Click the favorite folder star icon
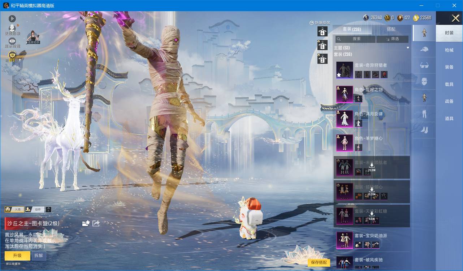The height and width of the screenshot is (271, 463). [86, 223]
